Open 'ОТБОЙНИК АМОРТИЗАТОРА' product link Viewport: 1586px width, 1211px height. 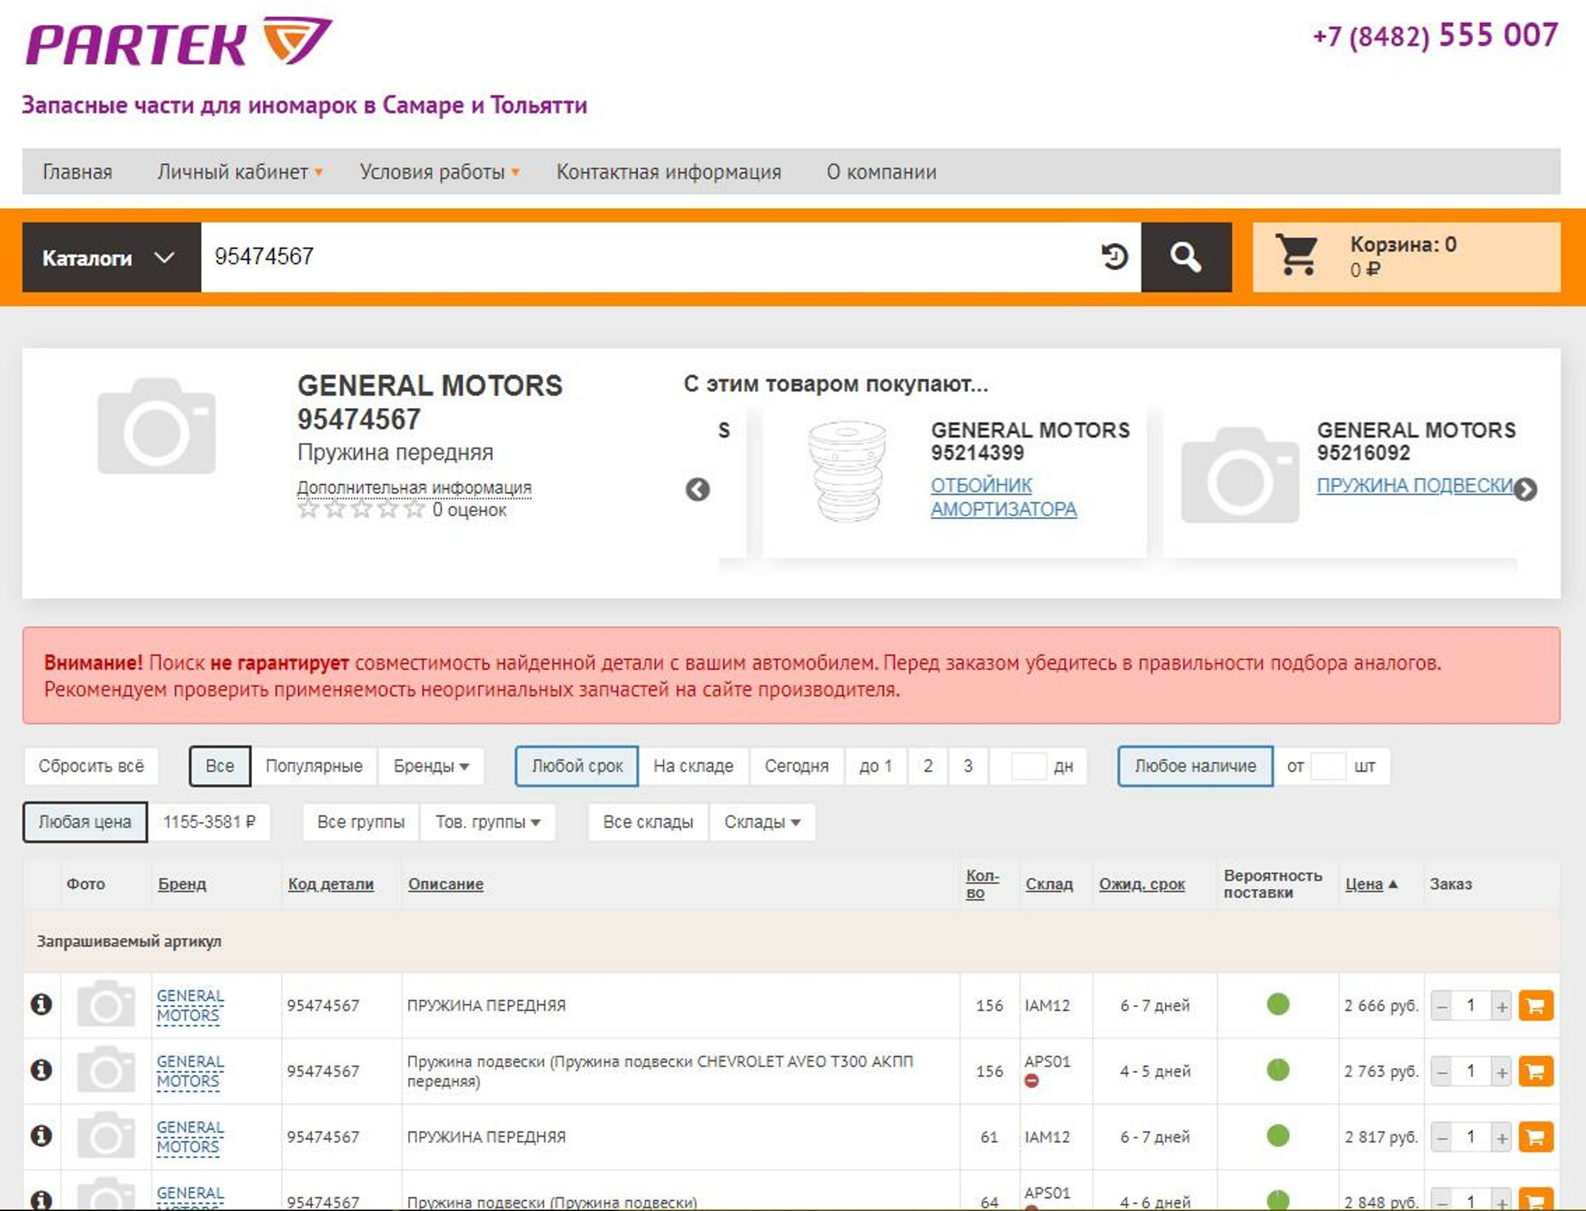point(1004,497)
